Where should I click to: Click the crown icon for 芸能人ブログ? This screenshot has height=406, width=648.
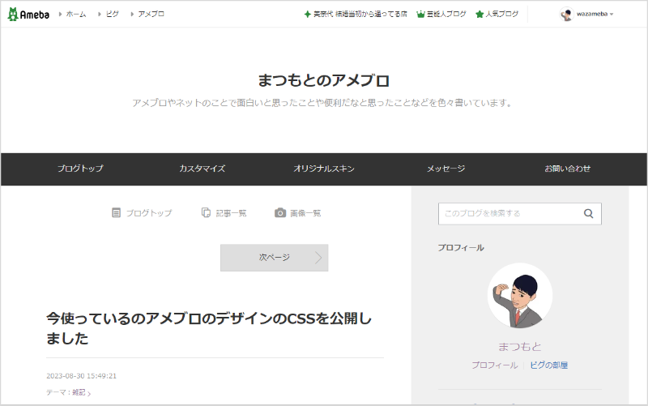420,15
